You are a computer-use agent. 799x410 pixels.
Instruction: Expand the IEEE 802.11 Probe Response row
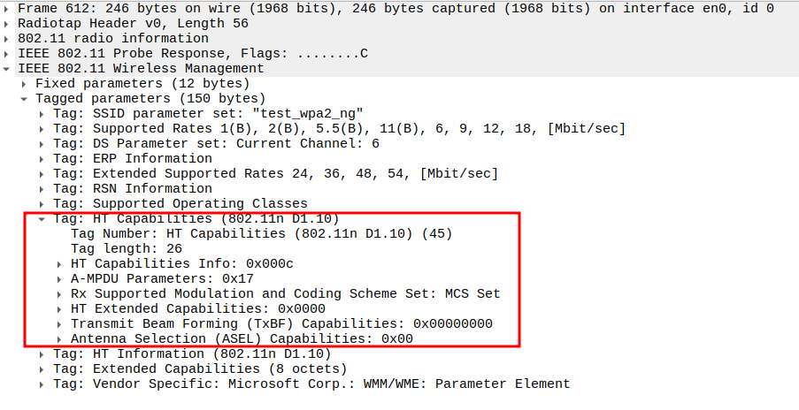(x=8, y=53)
